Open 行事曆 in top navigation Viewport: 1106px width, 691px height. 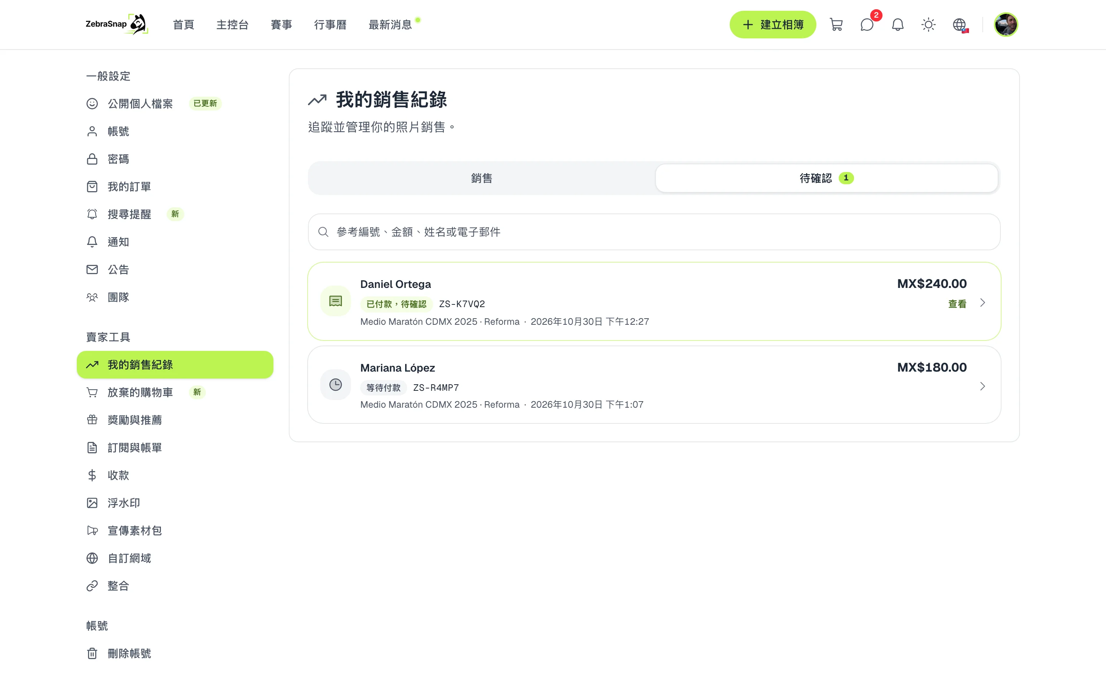[330, 25]
